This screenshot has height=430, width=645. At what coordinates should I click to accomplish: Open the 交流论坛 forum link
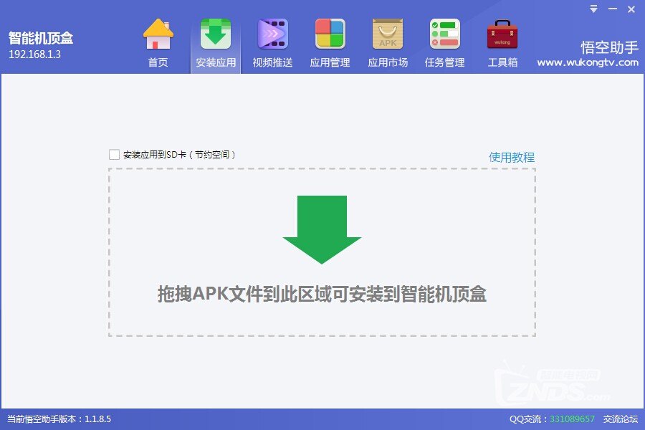pos(621,419)
